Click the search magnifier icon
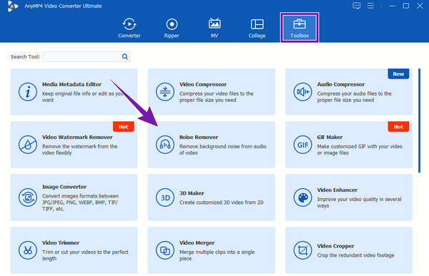 [x=124, y=56]
